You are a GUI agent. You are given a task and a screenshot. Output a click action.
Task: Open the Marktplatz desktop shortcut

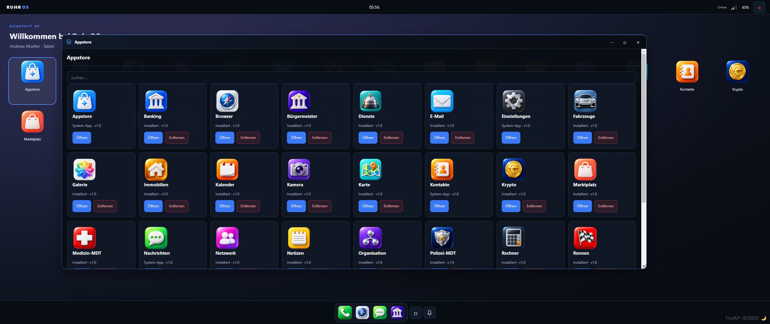pos(32,125)
